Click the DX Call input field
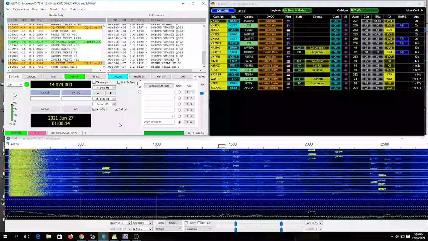The width and height of the screenshot is (428, 241). point(45,99)
